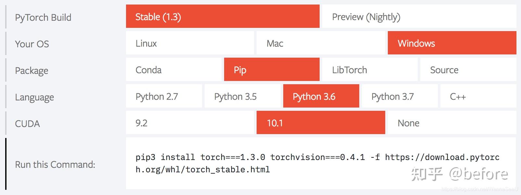Switch to Preview (Nightly) build
Viewport: 521px width, 195px height.
(x=366, y=17)
